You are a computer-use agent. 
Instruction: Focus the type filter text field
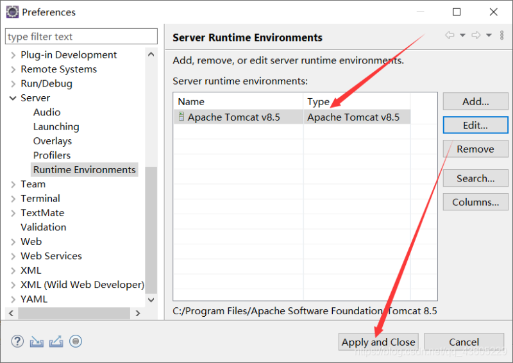point(81,37)
